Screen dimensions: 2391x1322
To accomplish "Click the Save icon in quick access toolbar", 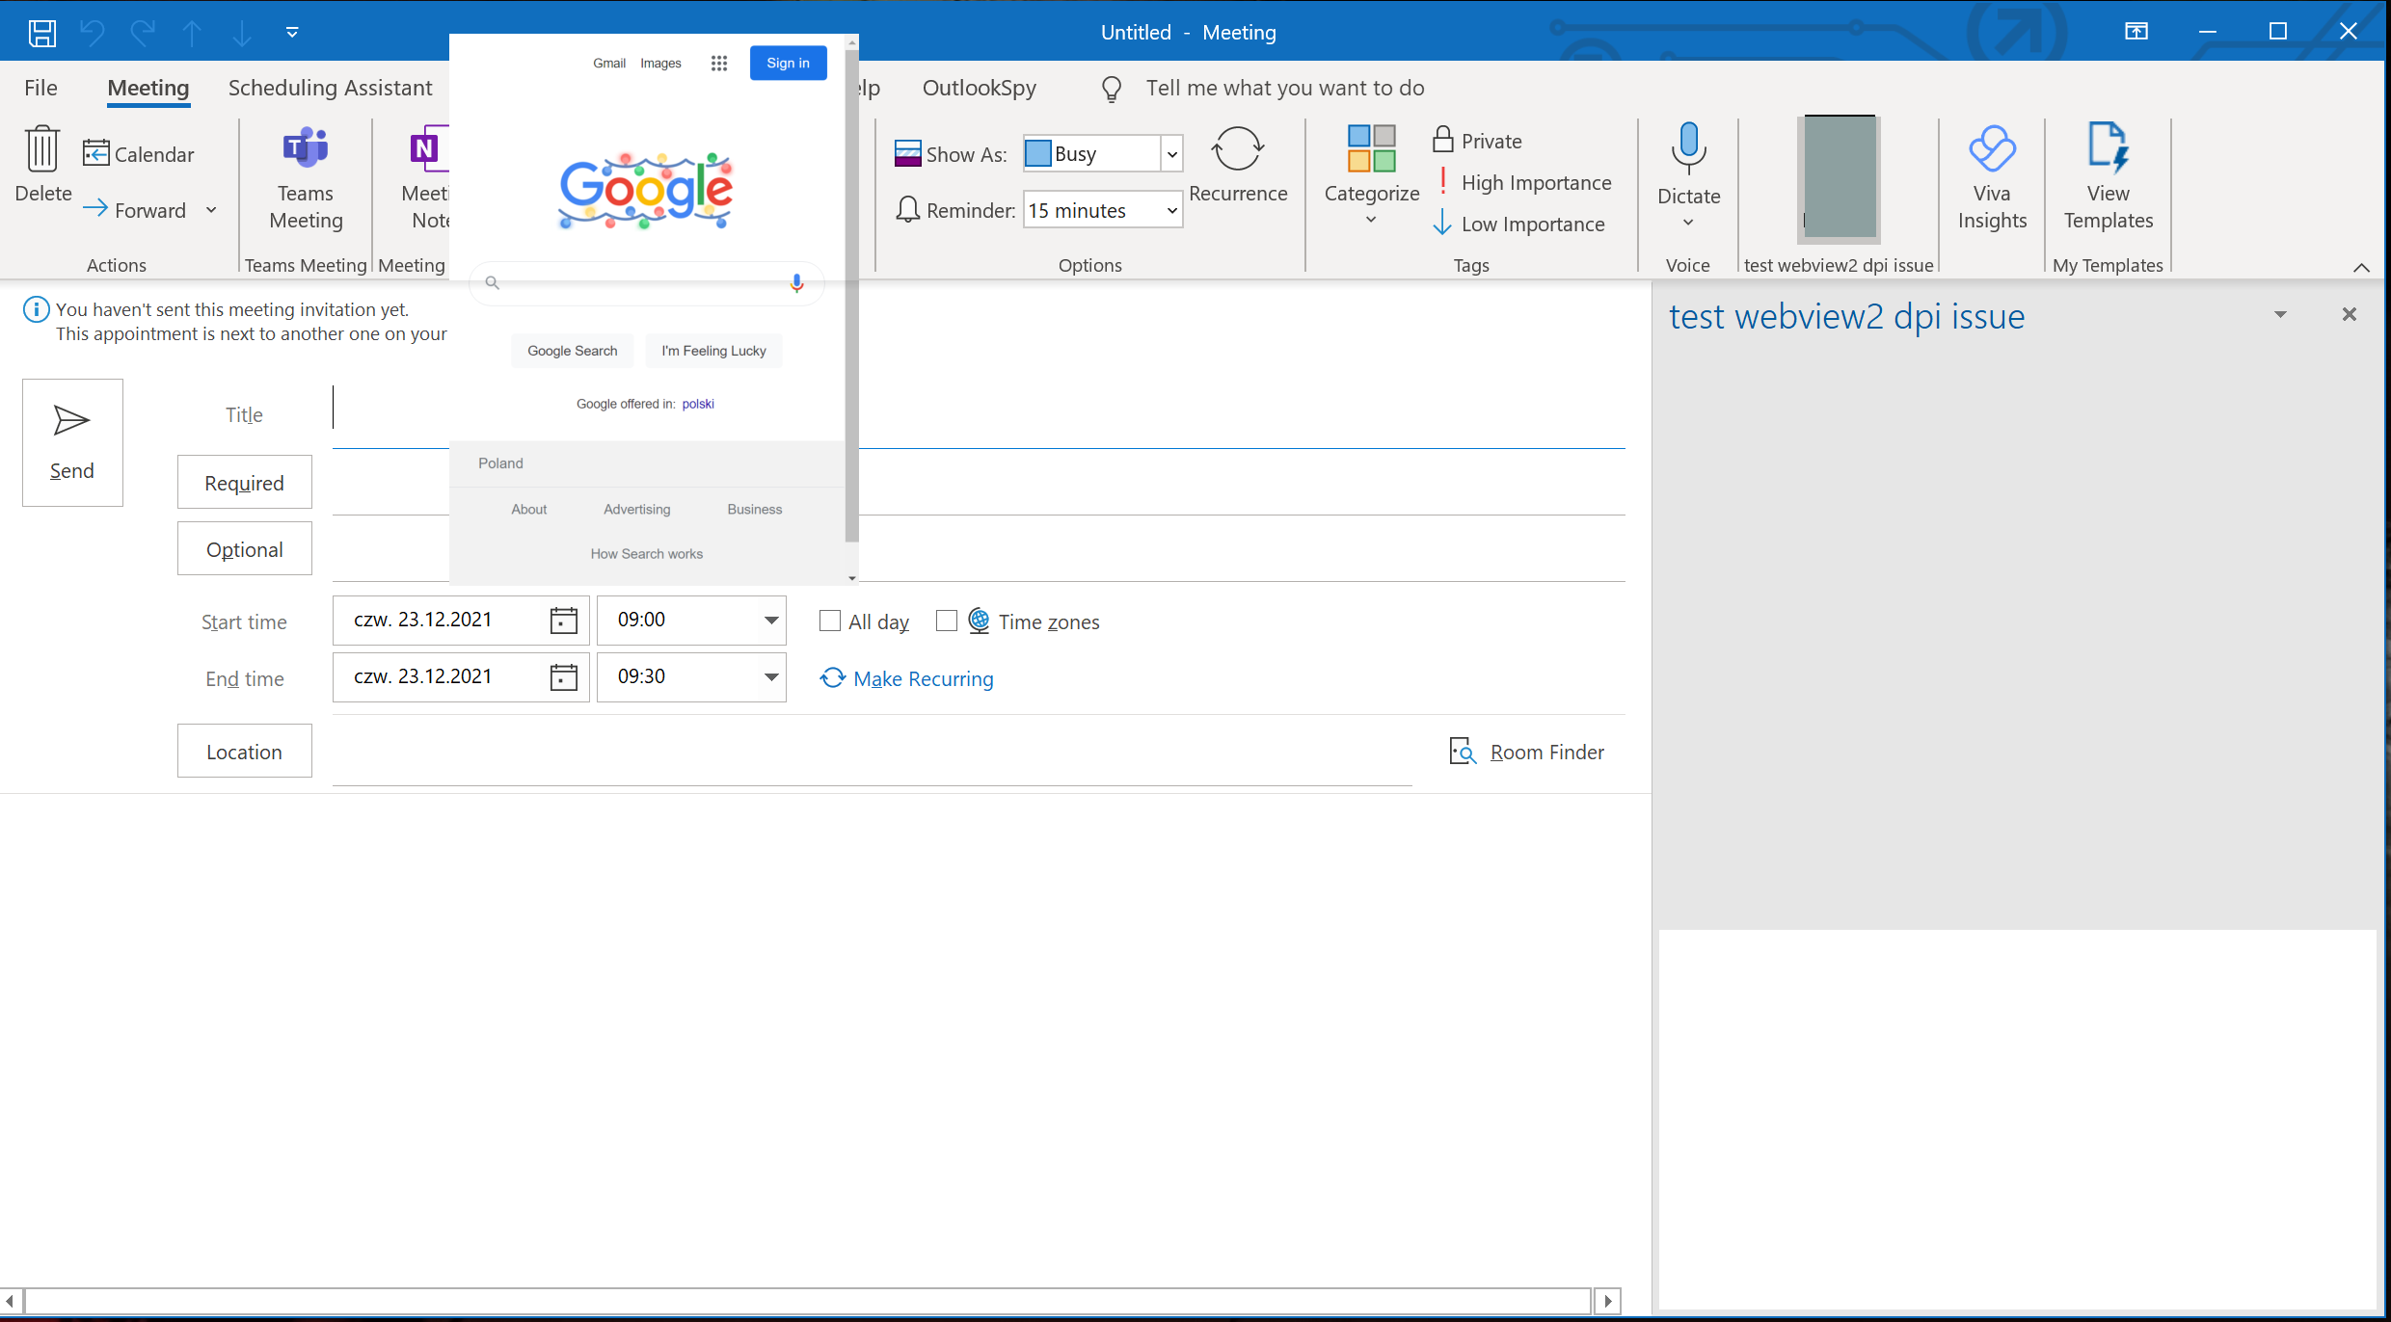I will coord(41,33).
